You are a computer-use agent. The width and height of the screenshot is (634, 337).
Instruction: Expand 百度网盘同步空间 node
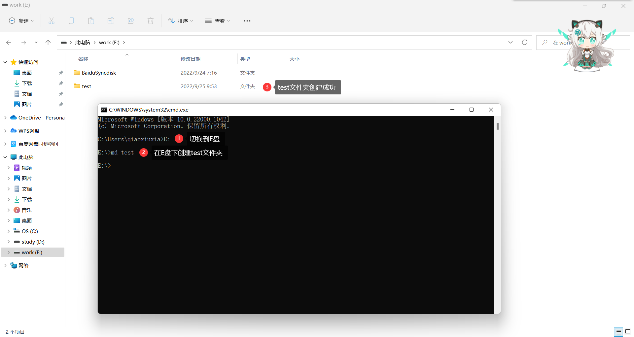click(x=5, y=144)
